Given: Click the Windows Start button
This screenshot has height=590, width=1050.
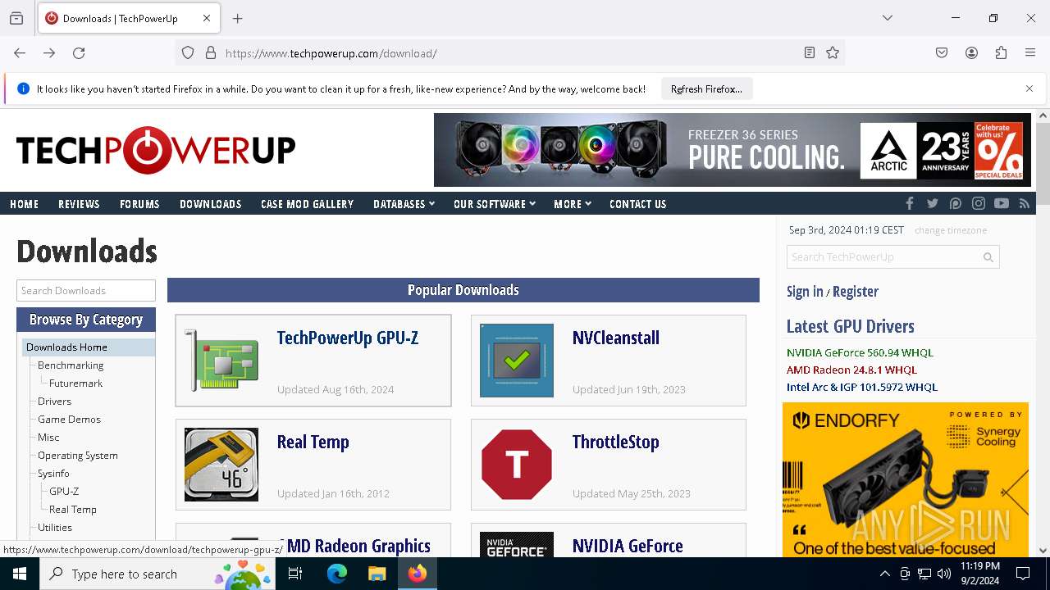Looking at the screenshot, I should (x=20, y=574).
